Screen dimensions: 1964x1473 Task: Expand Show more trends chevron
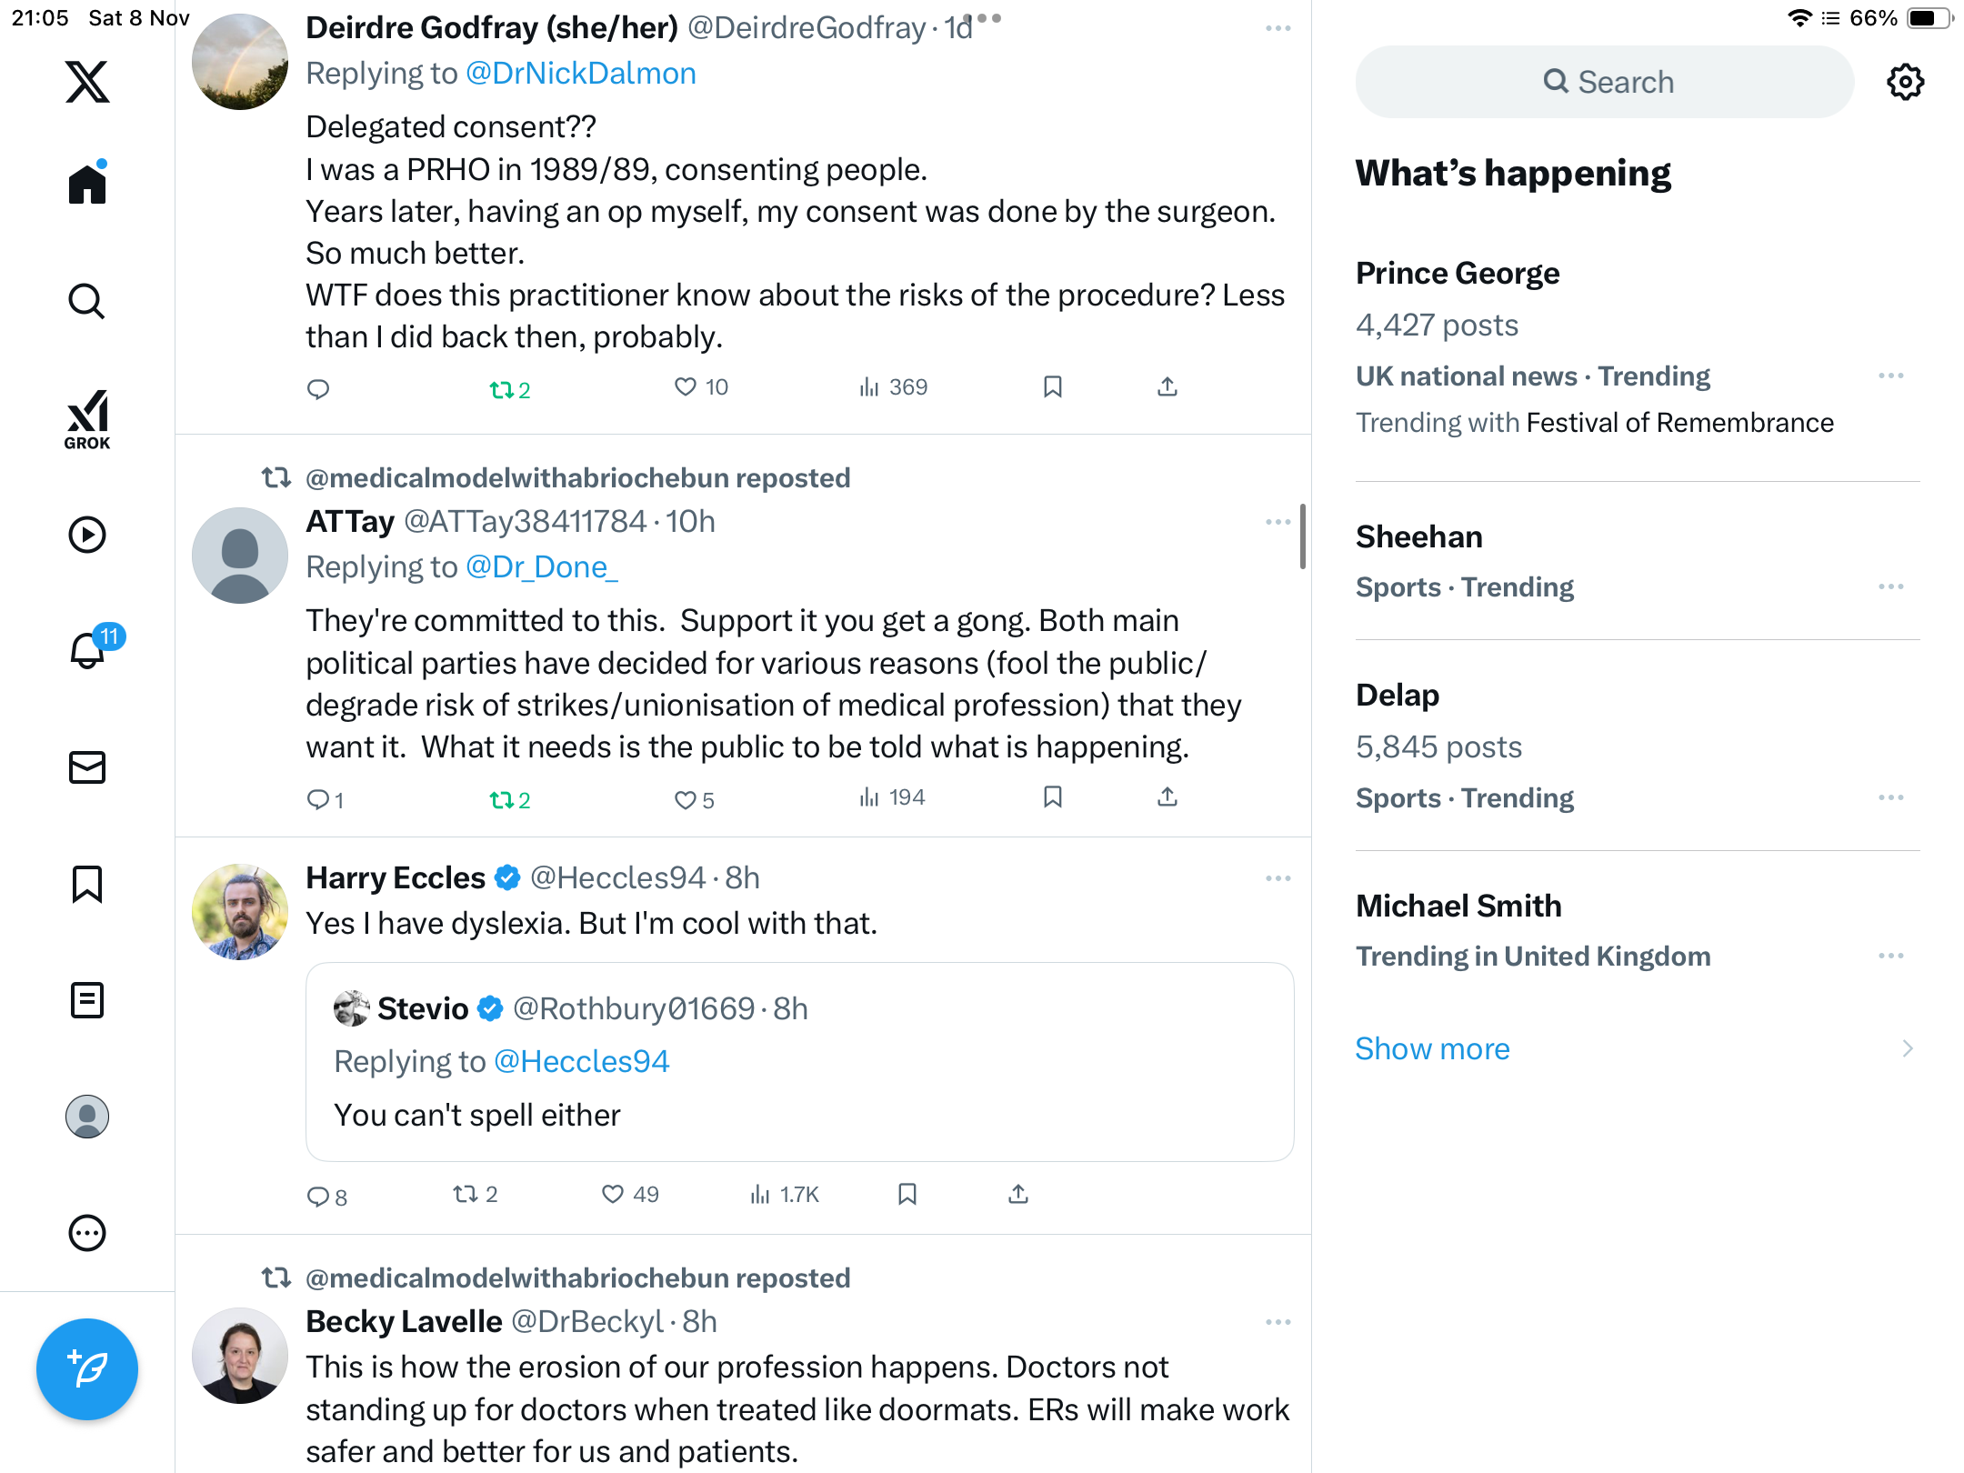[x=1907, y=1048]
